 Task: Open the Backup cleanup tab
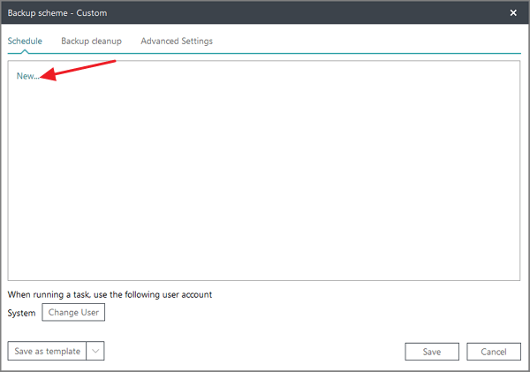(x=91, y=41)
